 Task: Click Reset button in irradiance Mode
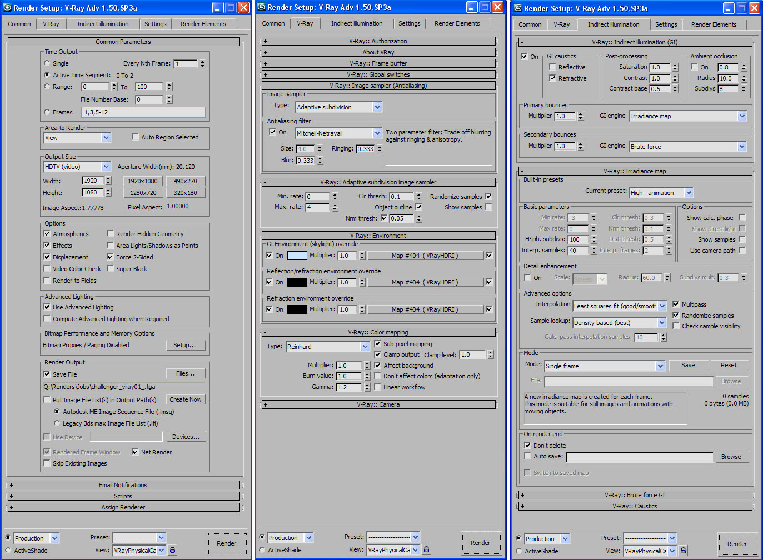point(729,365)
